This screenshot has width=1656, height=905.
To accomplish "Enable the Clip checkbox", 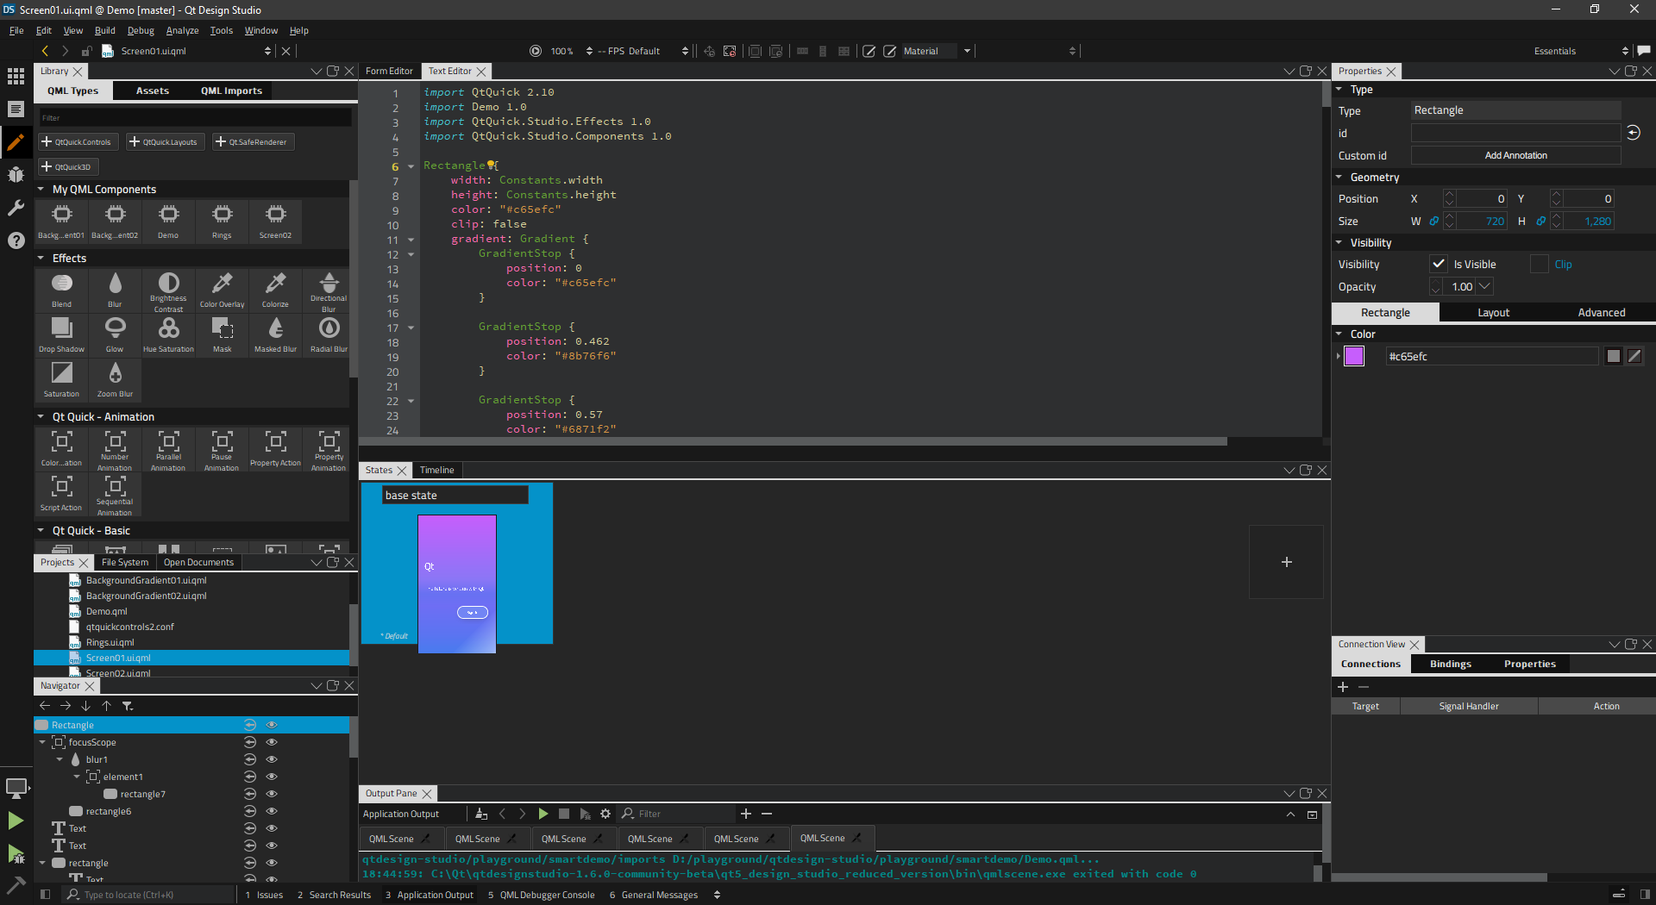I will click(x=1540, y=265).
